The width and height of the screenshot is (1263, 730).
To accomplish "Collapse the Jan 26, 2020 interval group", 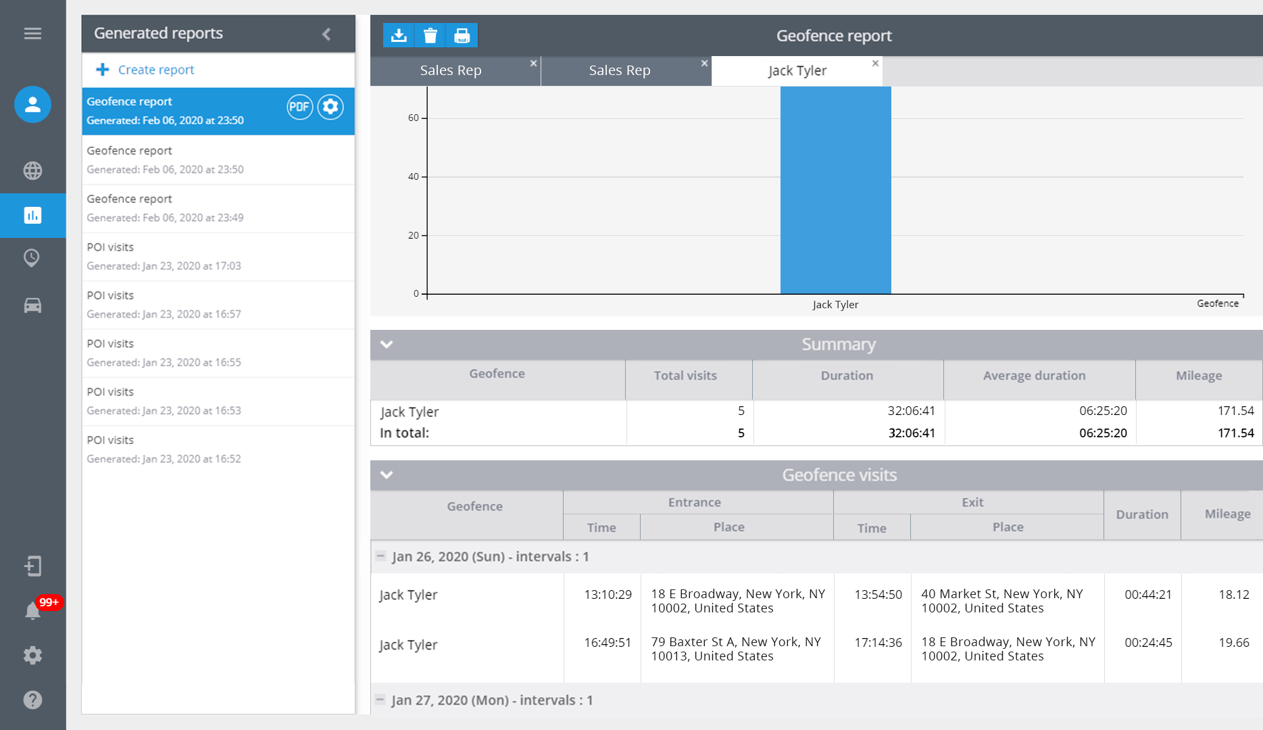I will 381,556.
